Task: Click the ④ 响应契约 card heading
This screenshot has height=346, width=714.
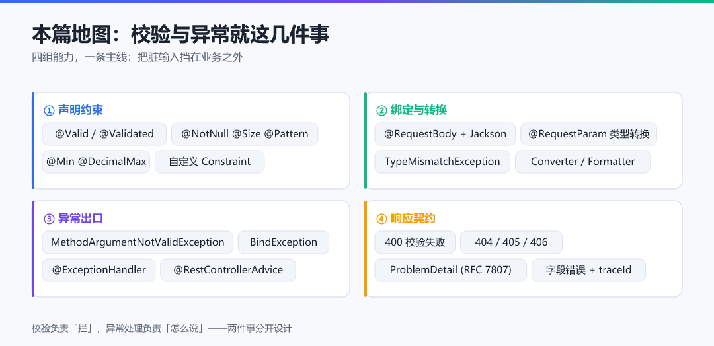Action: point(406,219)
